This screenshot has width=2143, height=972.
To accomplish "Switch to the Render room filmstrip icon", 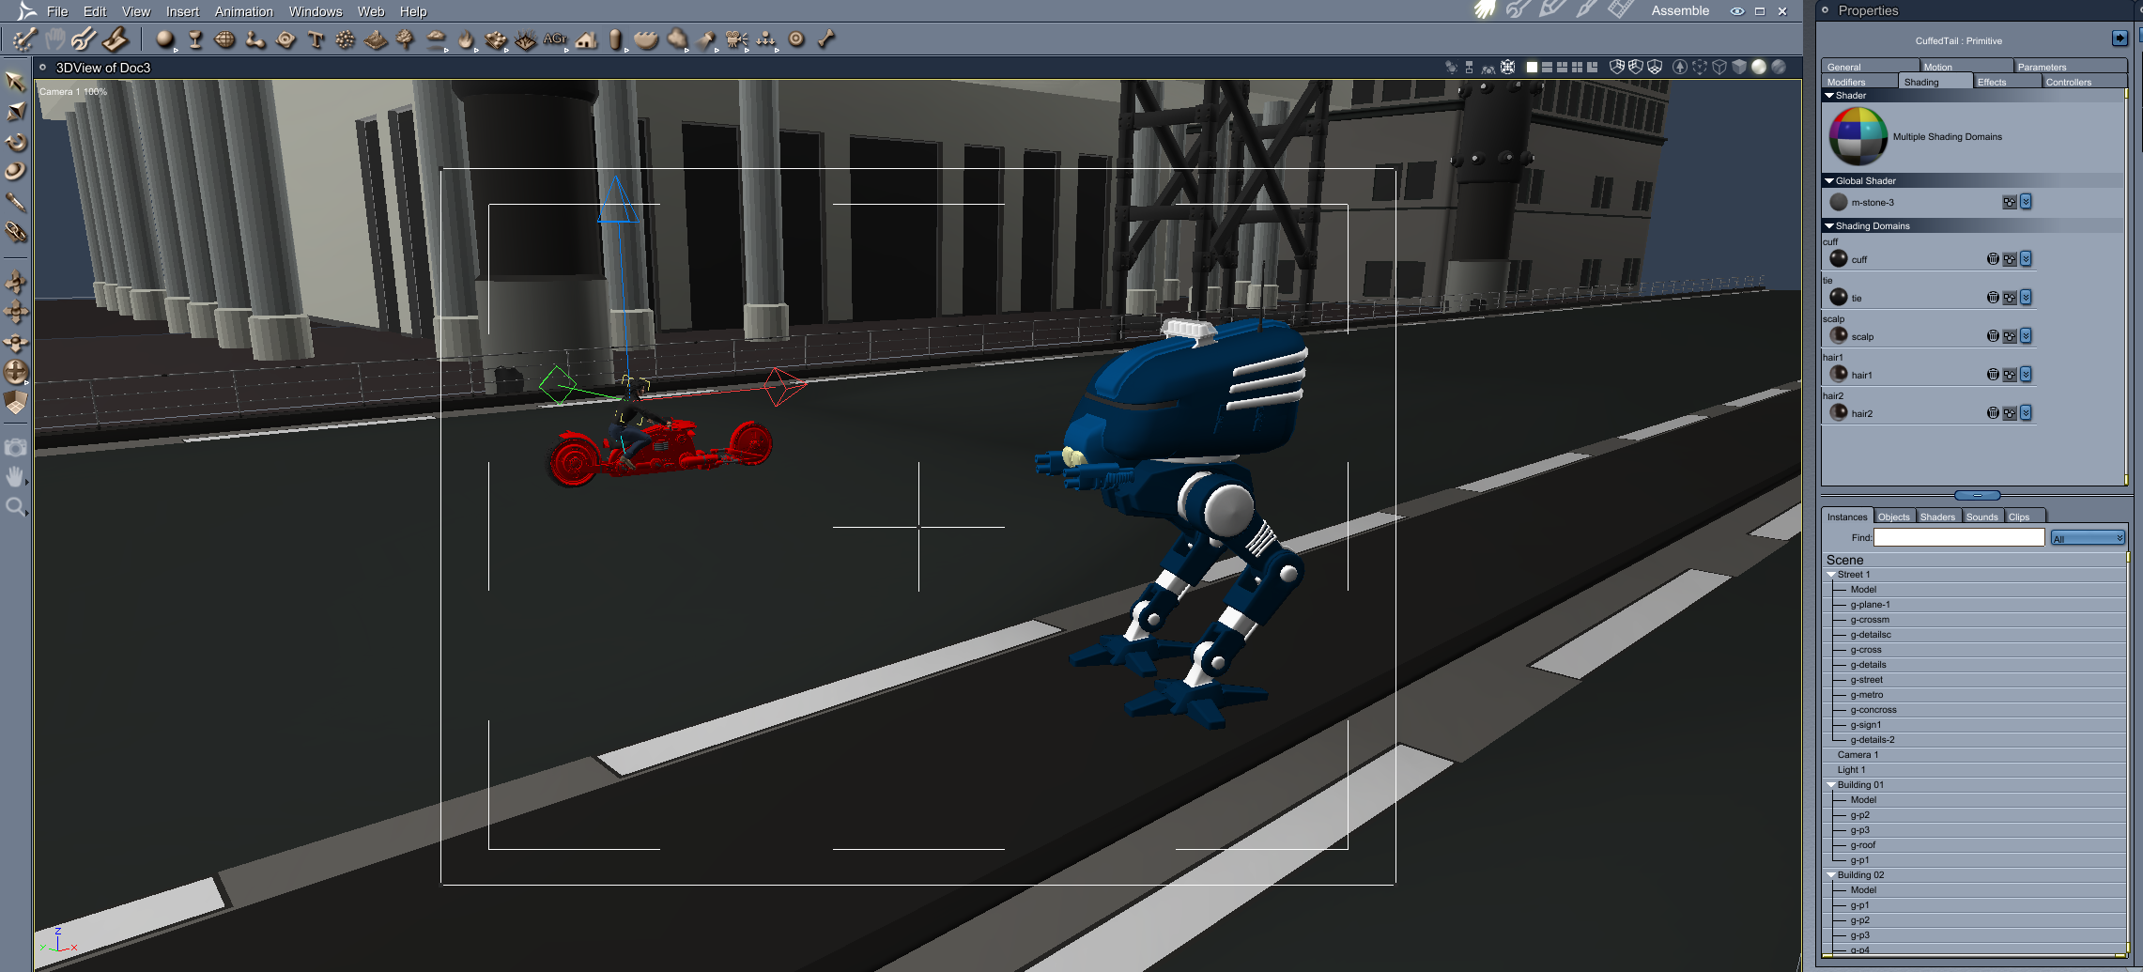I will (x=1621, y=10).
